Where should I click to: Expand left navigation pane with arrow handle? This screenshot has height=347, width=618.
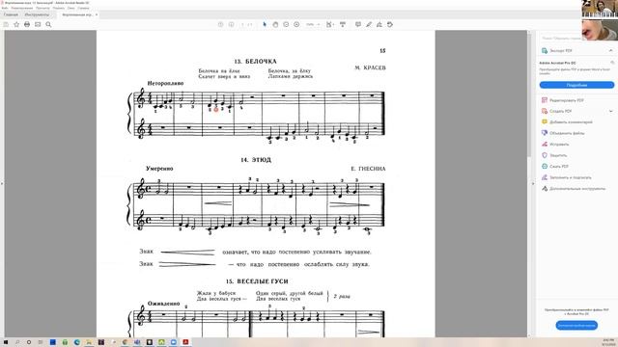pyautogui.click(x=2, y=183)
